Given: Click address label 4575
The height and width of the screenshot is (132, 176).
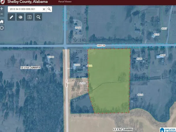Looking at the screenshot, I should [x=156, y=35].
